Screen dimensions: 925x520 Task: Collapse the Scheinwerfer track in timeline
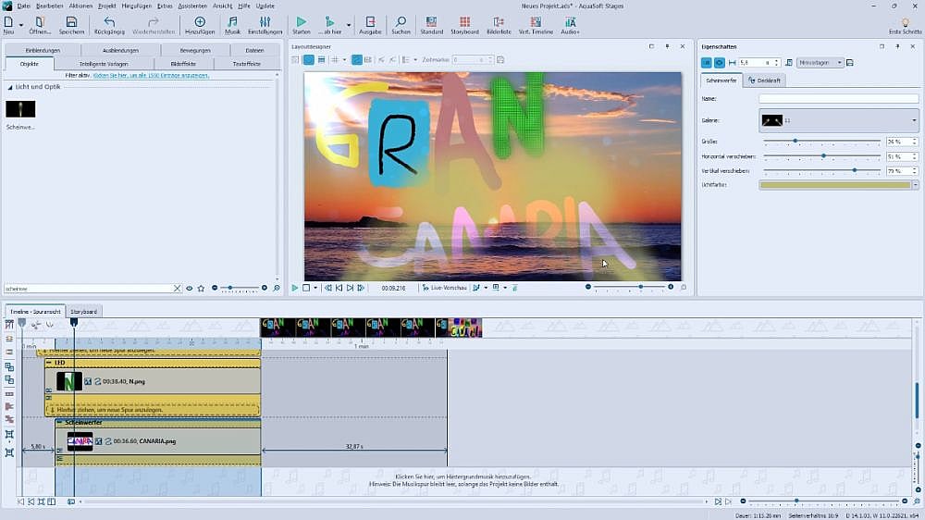59,422
